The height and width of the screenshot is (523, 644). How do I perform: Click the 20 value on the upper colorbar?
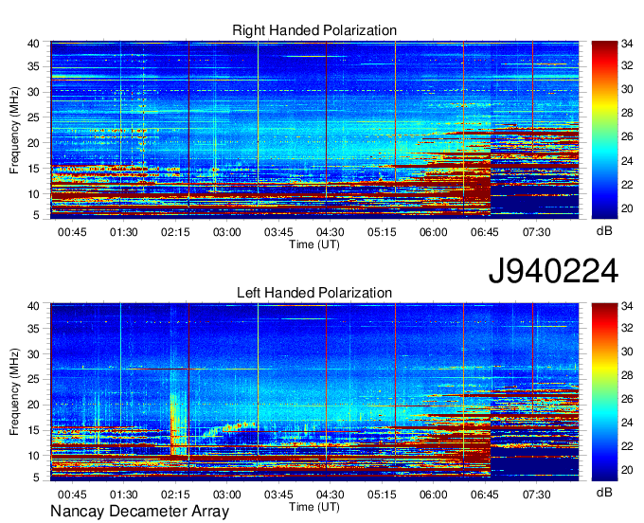pos(627,208)
